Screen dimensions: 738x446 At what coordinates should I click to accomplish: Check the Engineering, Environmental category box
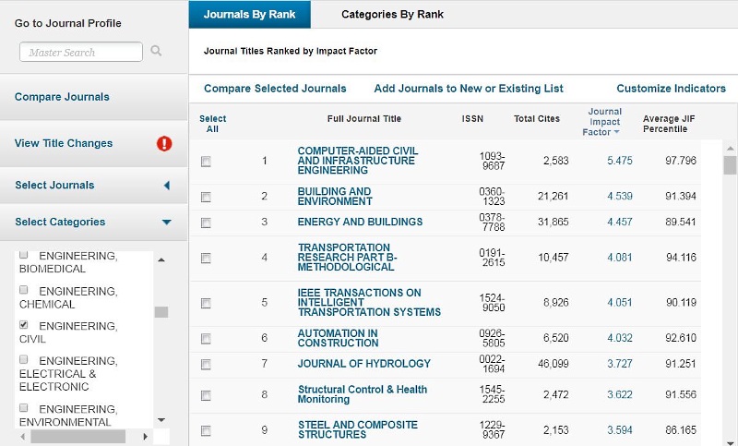coord(24,407)
